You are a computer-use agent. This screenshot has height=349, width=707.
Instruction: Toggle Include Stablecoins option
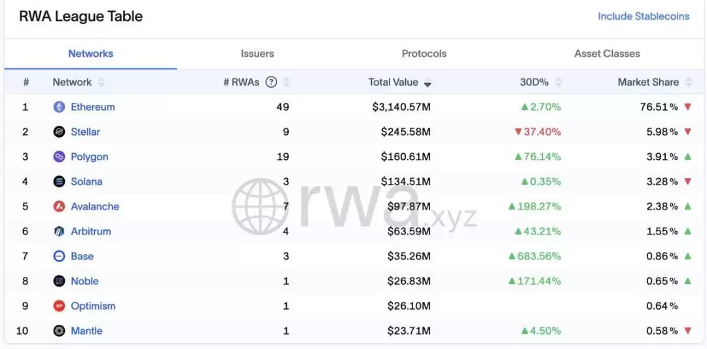(643, 16)
